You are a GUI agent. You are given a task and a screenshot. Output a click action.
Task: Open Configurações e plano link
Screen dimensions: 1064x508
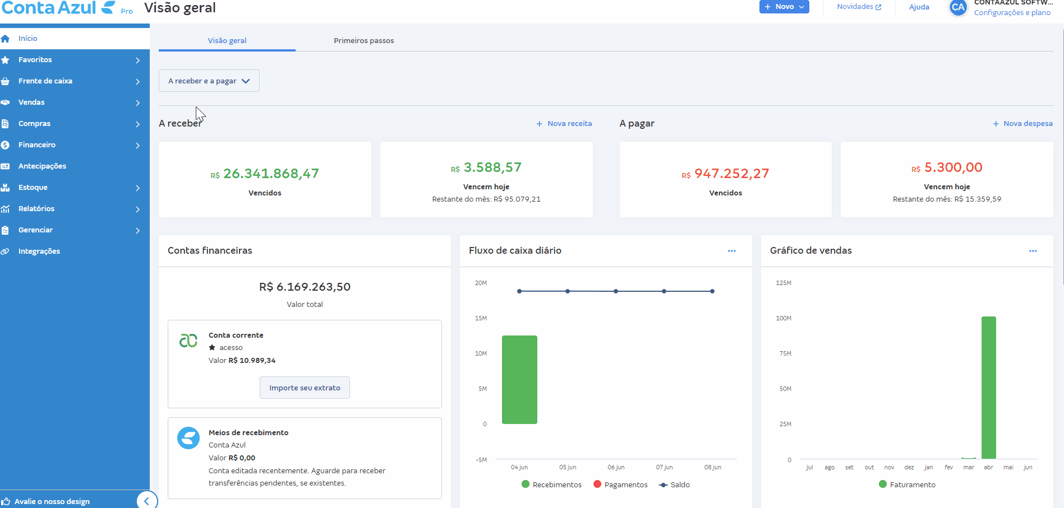coord(1012,13)
